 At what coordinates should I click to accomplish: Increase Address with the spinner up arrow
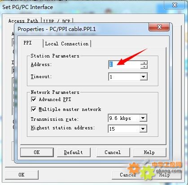pyautogui.click(x=144, y=62)
